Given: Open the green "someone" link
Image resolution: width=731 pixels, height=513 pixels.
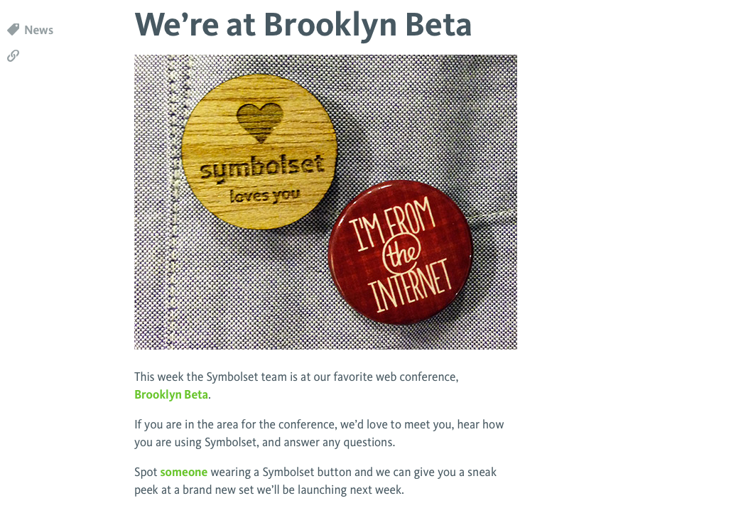Looking at the screenshot, I should (183, 472).
